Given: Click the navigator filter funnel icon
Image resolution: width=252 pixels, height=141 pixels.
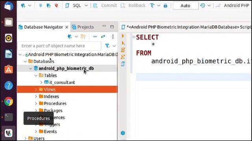Looking at the screenshot, I should (107, 46).
